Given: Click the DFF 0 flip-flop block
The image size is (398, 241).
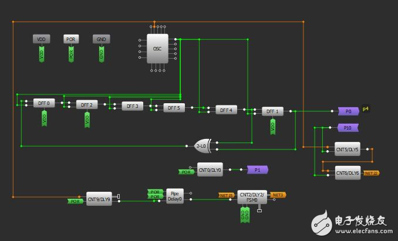Looking at the screenshot, I should pyautogui.click(x=43, y=103).
